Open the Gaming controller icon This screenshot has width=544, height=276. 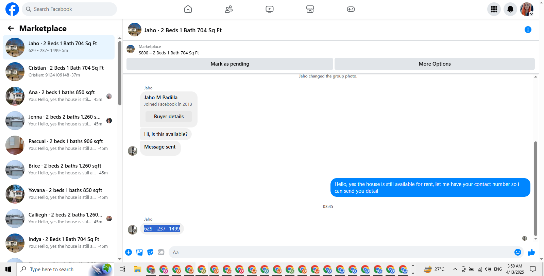(351, 9)
